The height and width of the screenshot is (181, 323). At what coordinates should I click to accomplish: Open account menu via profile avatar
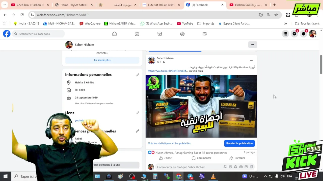pyautogui.click(x=313, y=34)
